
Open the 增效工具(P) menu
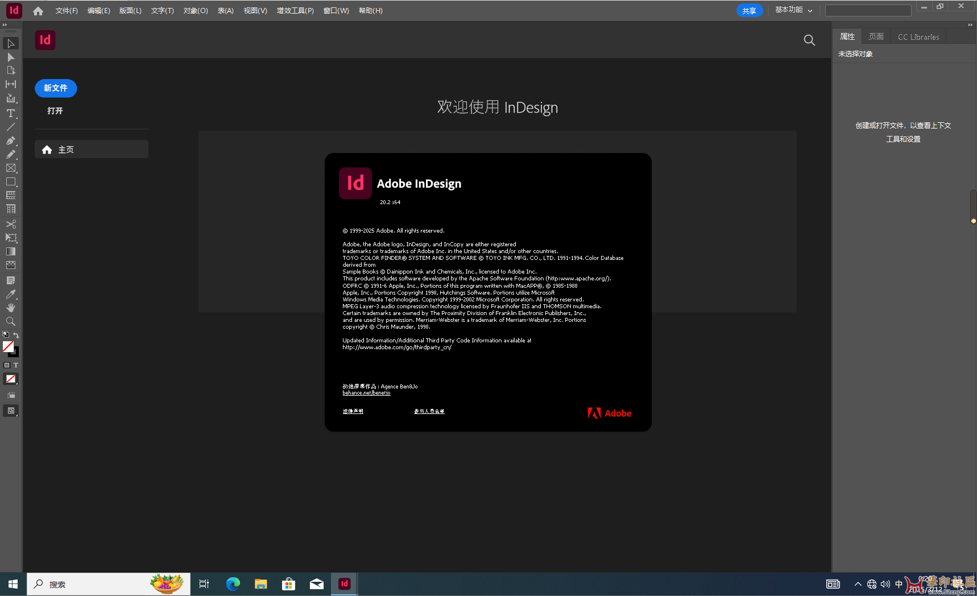click(x=295, y=11)
